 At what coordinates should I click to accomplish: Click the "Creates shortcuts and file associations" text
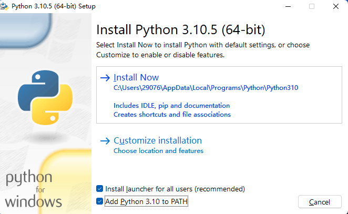tap(172, 114)
